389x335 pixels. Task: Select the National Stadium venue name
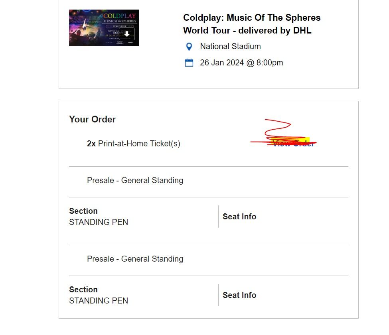point(230,46)
